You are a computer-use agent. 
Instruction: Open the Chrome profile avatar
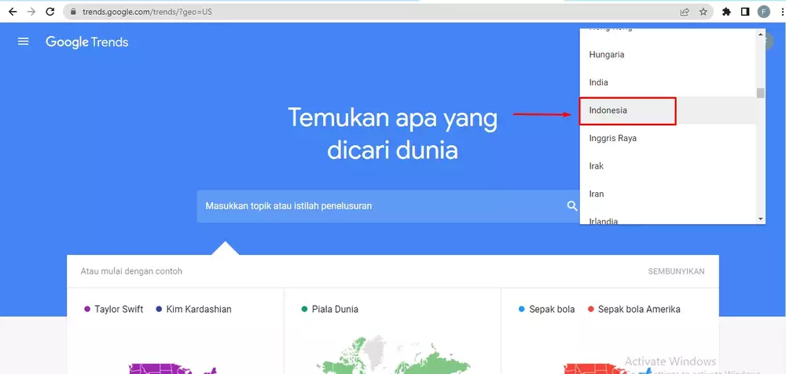(763, 12)
